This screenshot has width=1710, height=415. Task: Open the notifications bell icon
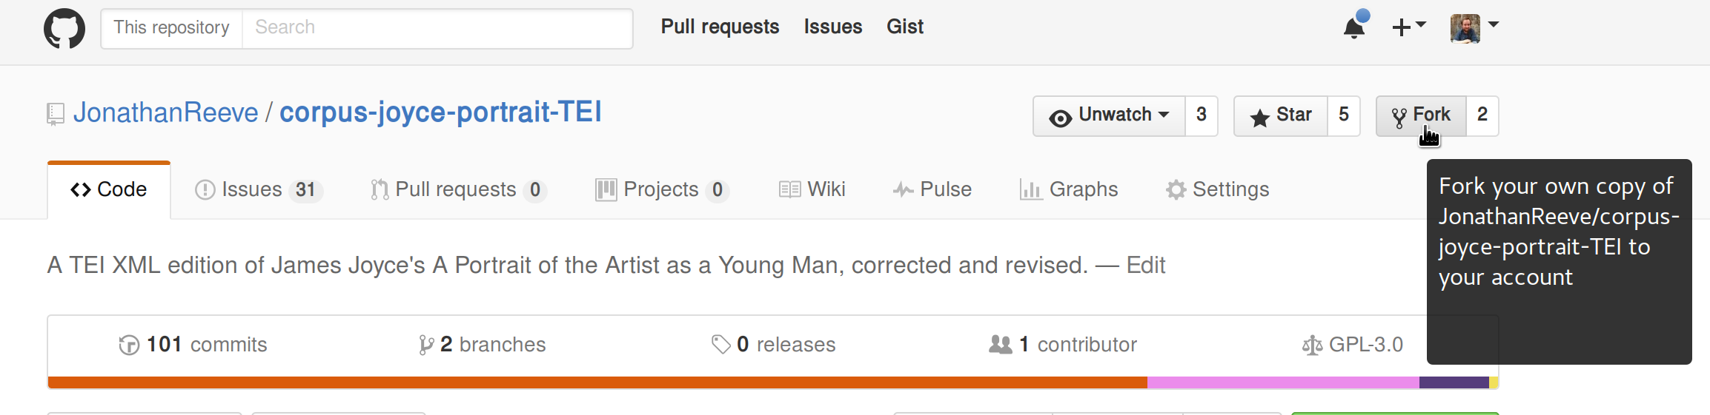click(1356, 26)
